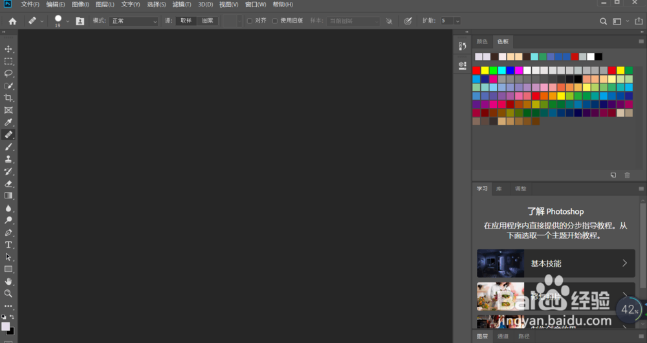This screenshot has width=647, height=343.
Task: Select the Rectangular Marquee tool
Action: 8,61
